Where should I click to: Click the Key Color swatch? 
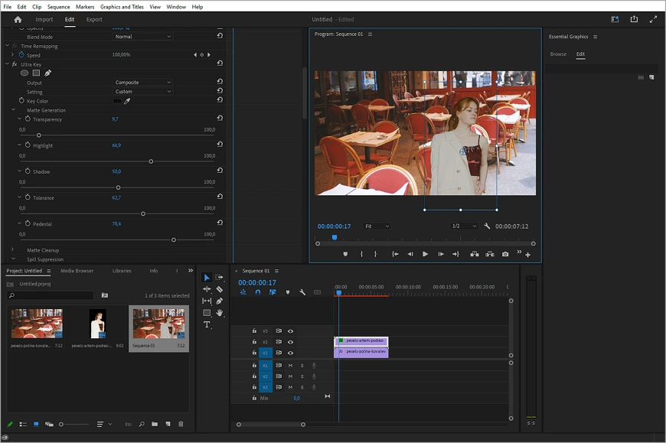[117, 101]
